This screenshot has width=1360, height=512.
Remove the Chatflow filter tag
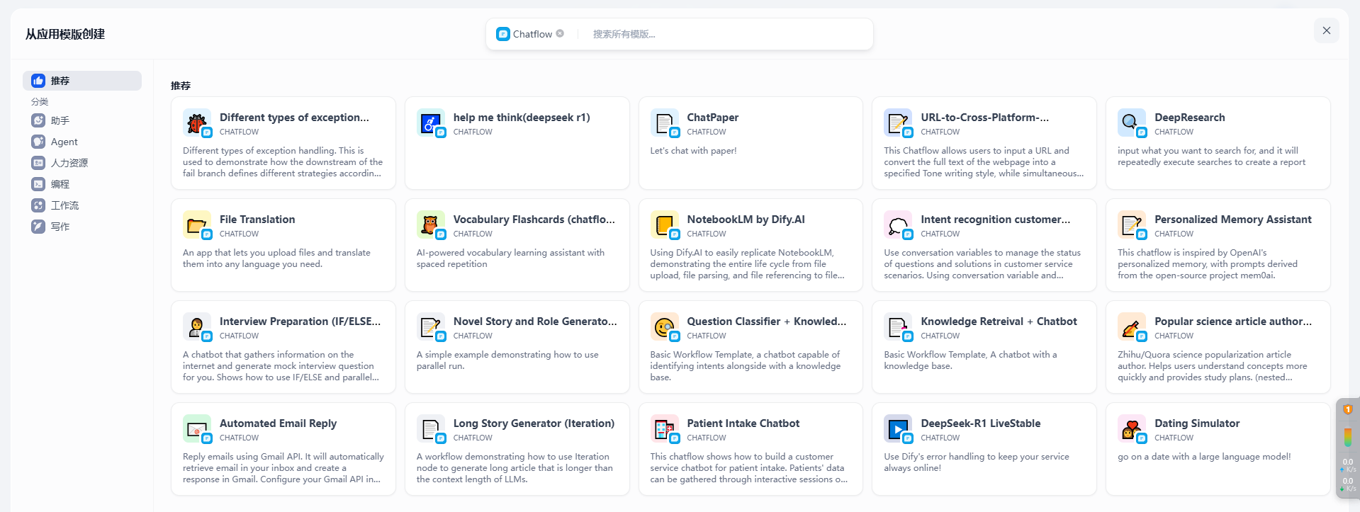point(560,33)
